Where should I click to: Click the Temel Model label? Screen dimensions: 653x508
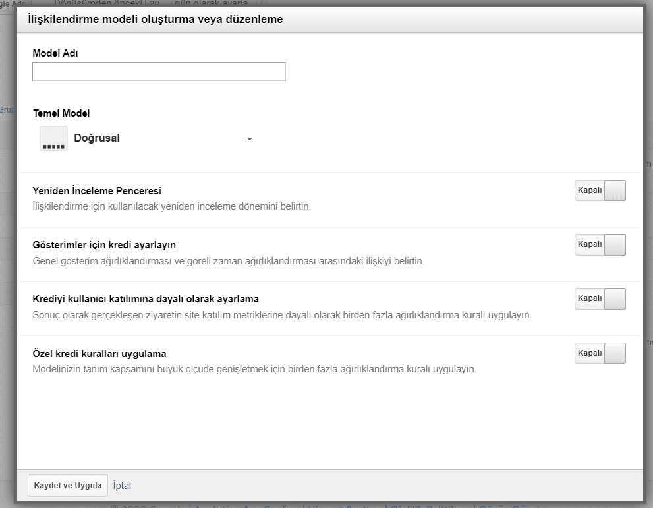coord(61,113)
